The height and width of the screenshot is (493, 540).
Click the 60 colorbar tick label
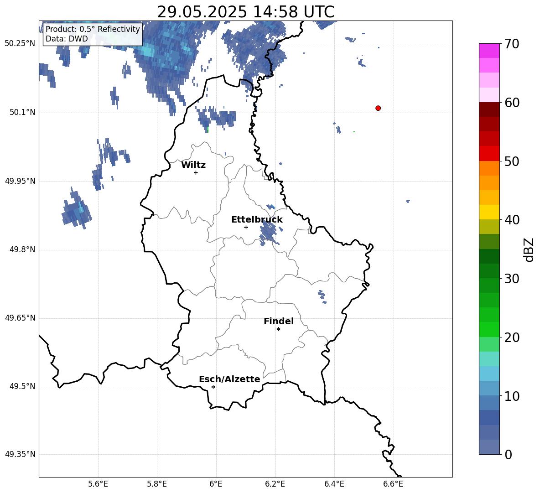(x=512, y=103)
